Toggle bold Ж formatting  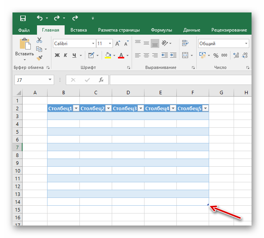(57, 55)
